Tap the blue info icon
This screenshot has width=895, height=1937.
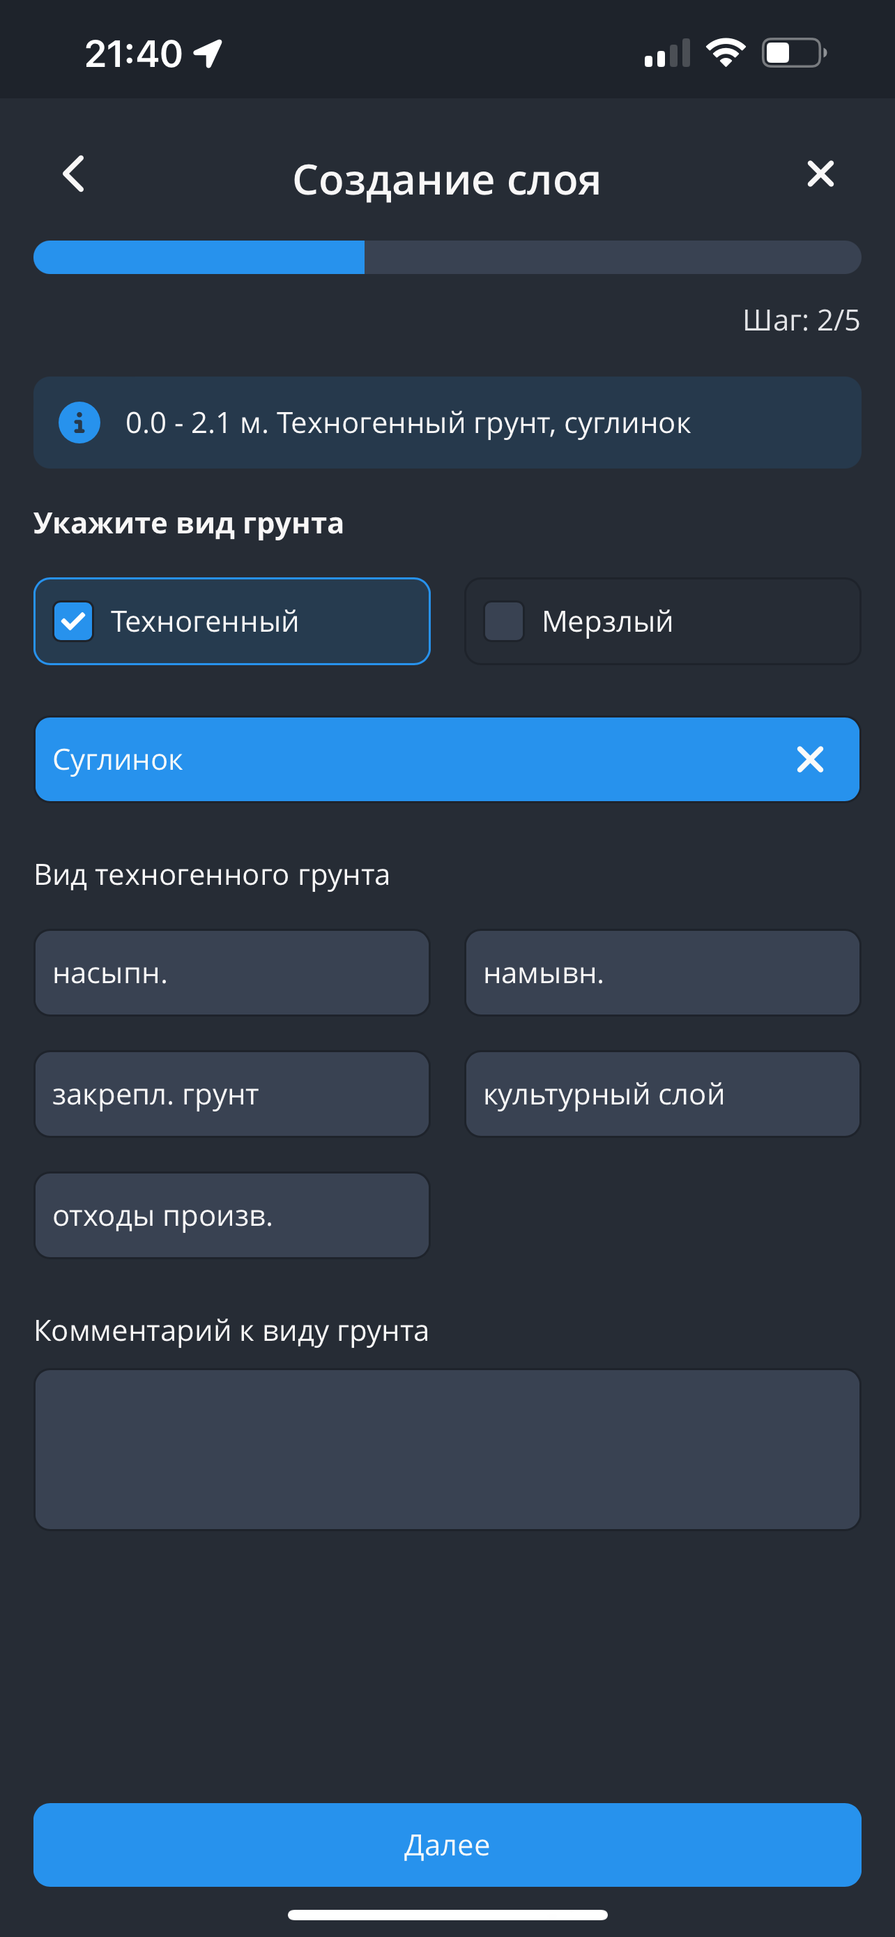click(79, 423)
